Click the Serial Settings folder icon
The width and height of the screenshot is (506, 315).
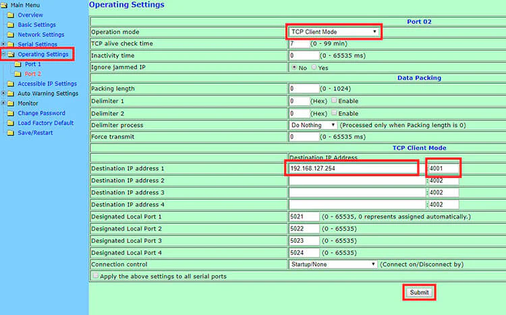11,45
